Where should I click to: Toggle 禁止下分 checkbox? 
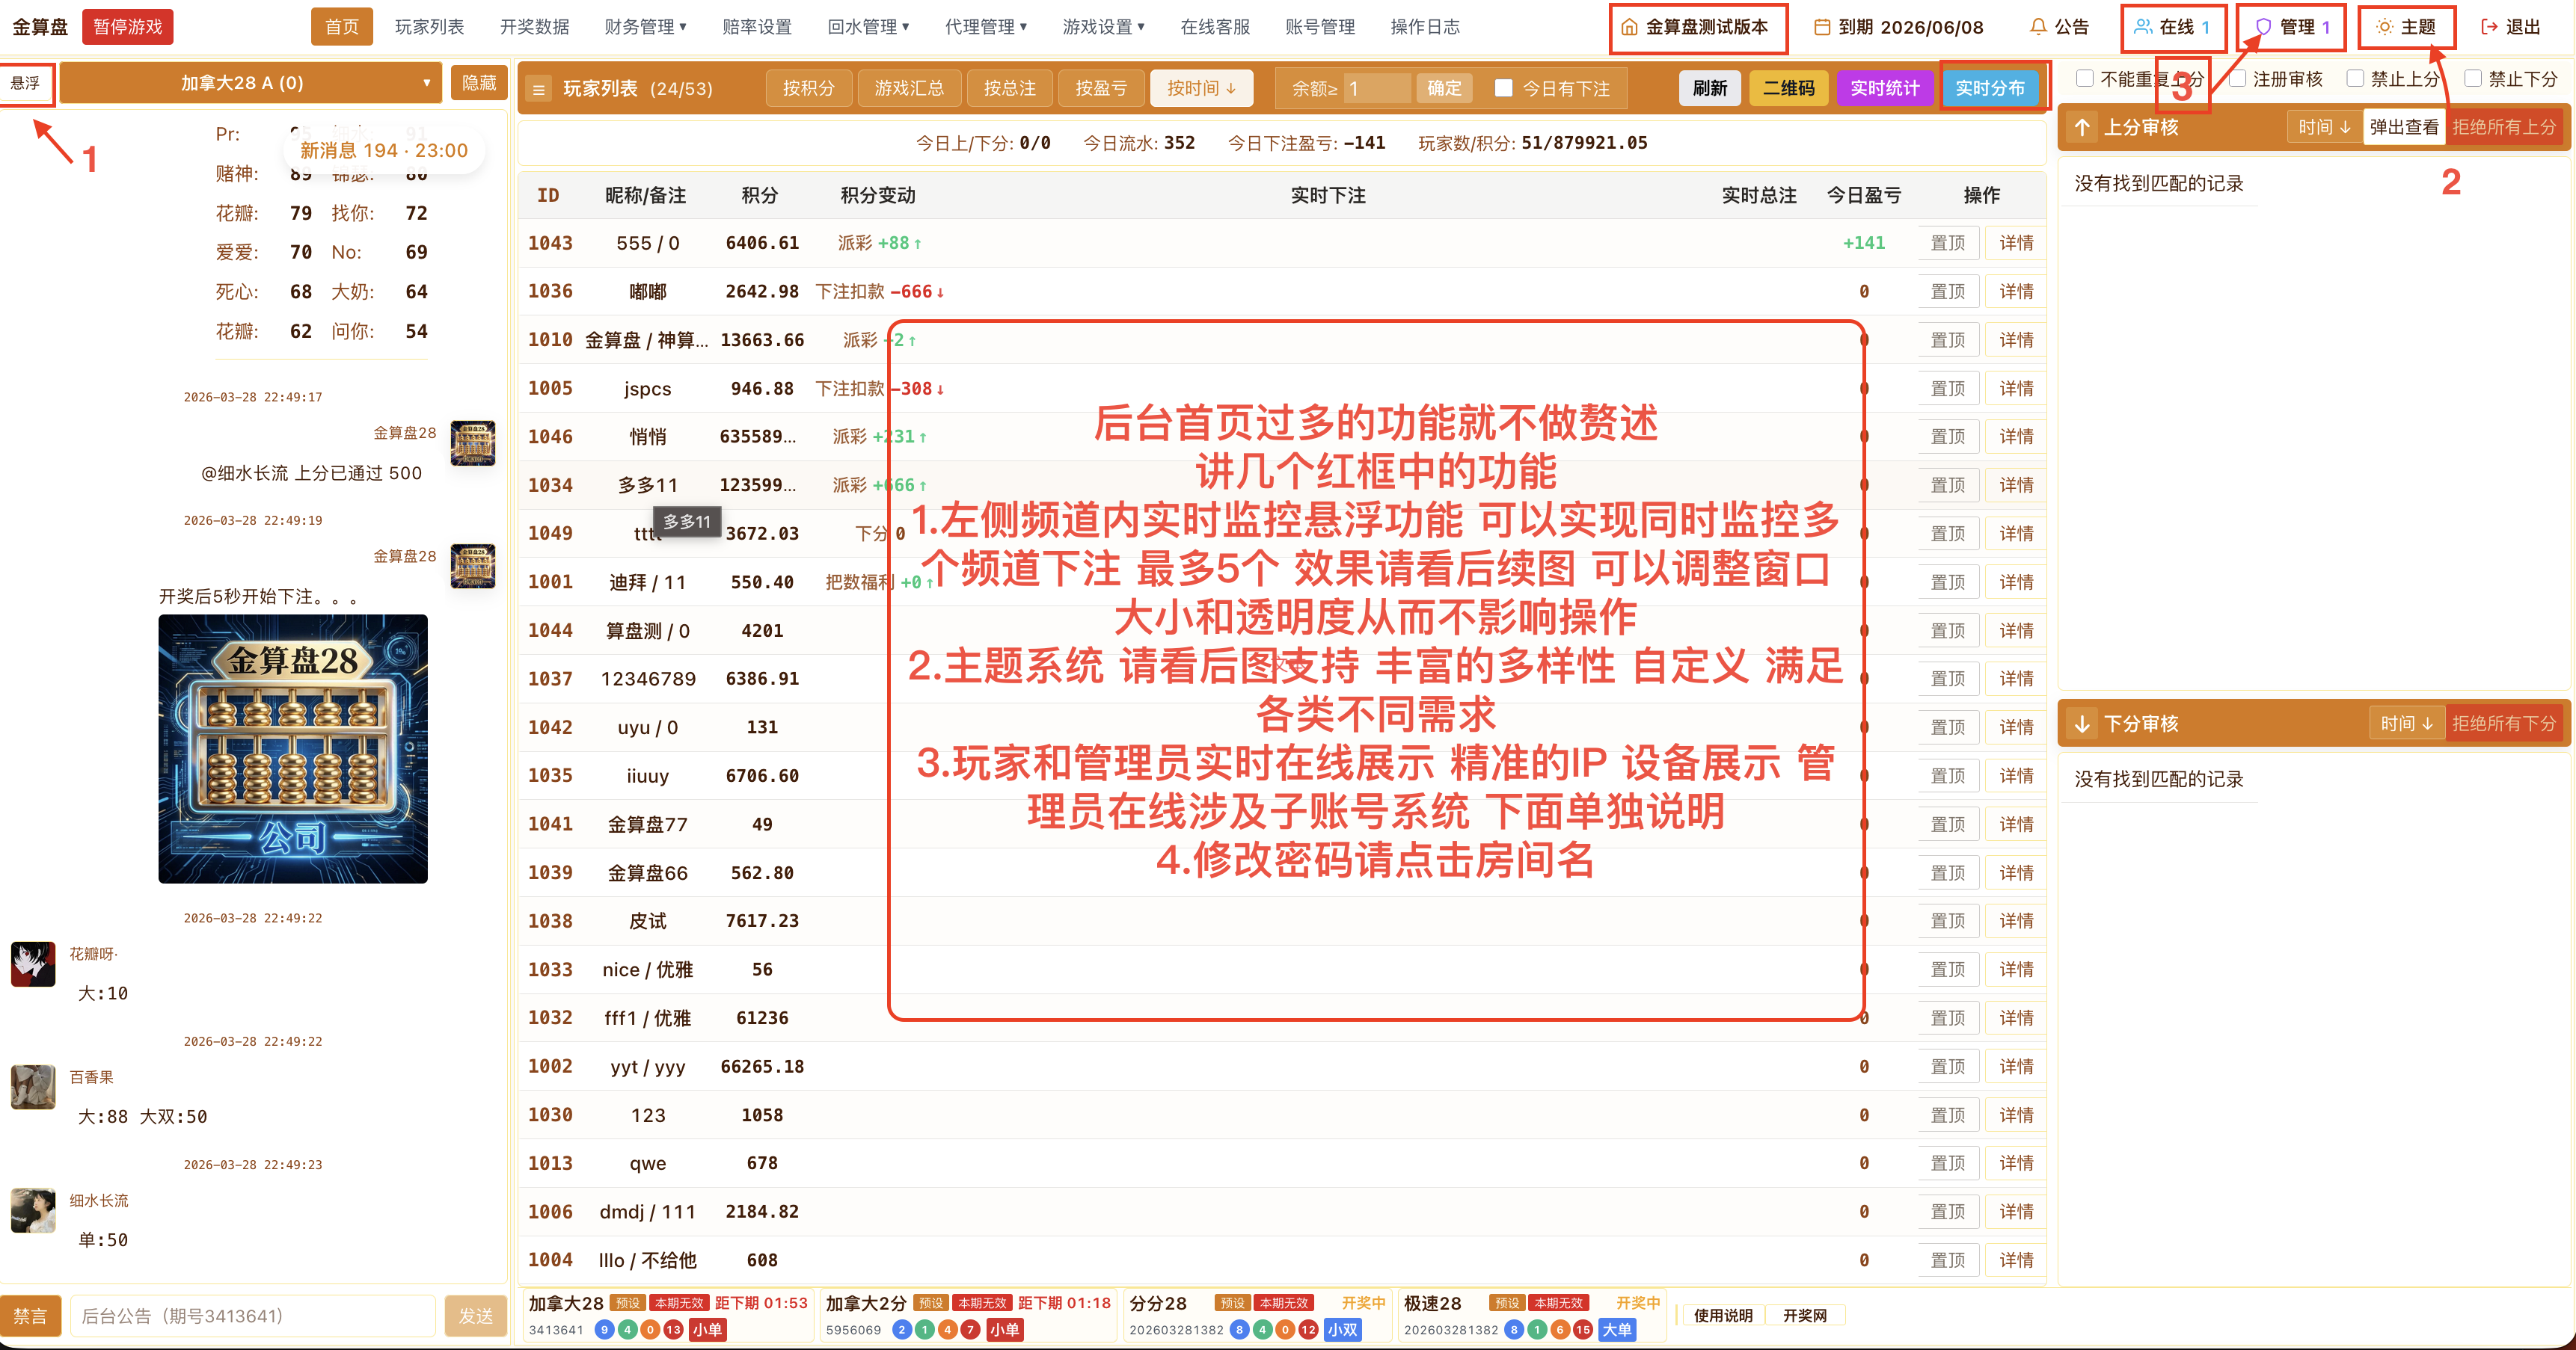2473,78
